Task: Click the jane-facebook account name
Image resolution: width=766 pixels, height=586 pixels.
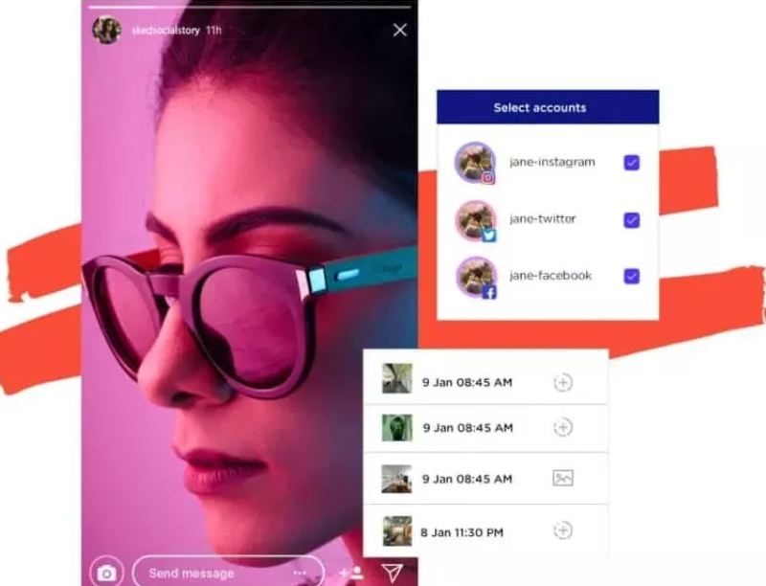Action: tap(550, 276)
